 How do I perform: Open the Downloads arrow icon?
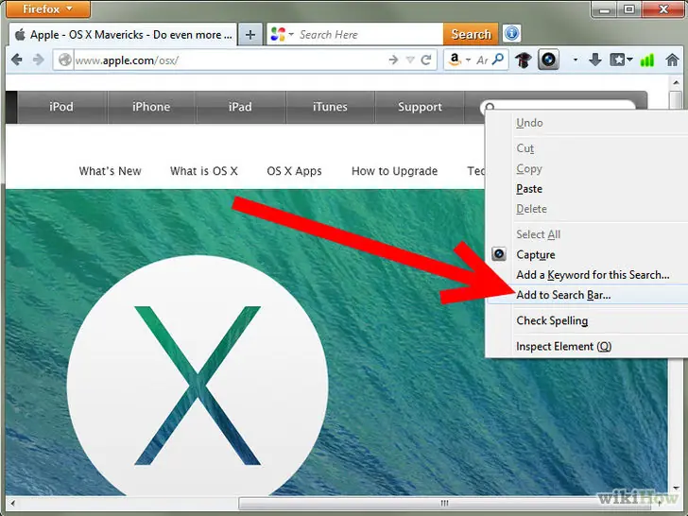tap(595, 60)
